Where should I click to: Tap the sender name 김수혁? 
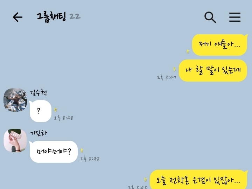coord(38,93)
